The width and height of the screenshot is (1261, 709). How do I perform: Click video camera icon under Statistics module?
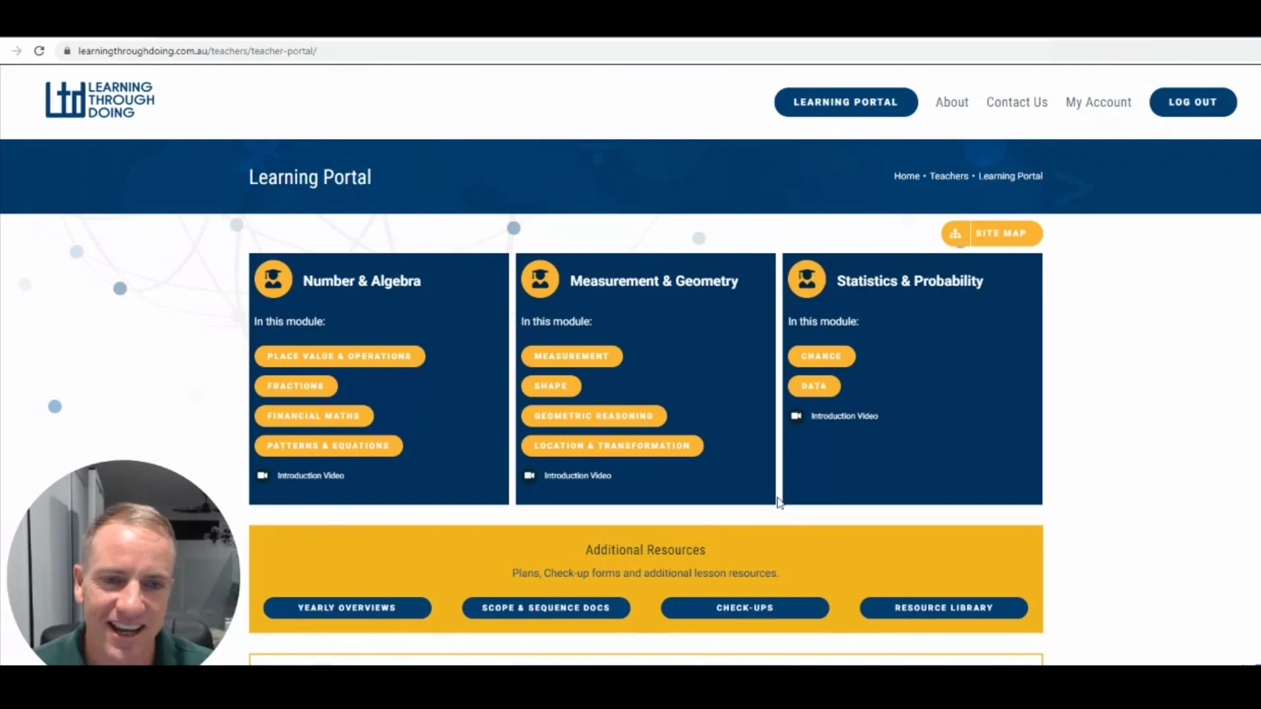coord(796,416)
